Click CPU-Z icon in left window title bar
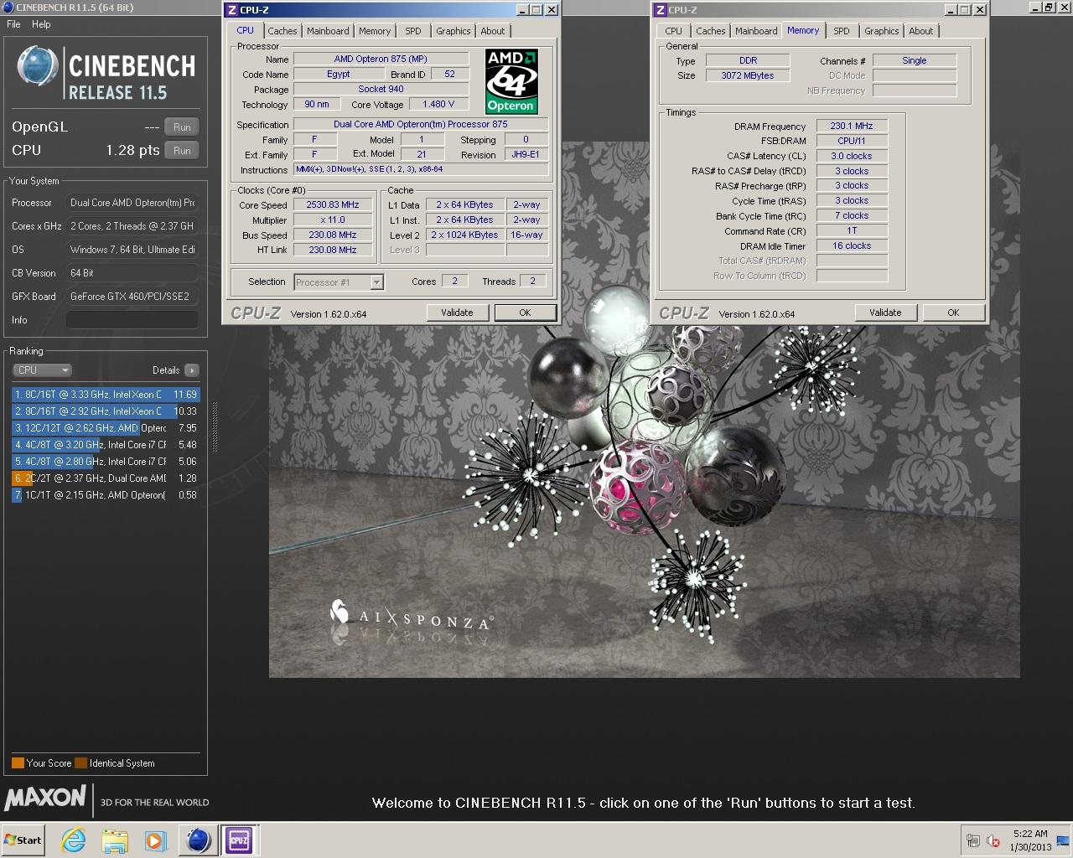Viewport: 1073px width, 858px height. [232, 10]
